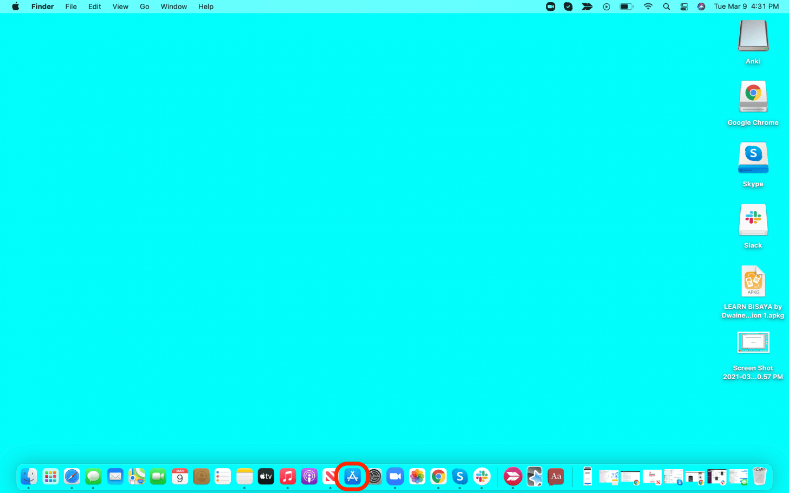Open the File menu
789x493 pixels.
point(71,7)
